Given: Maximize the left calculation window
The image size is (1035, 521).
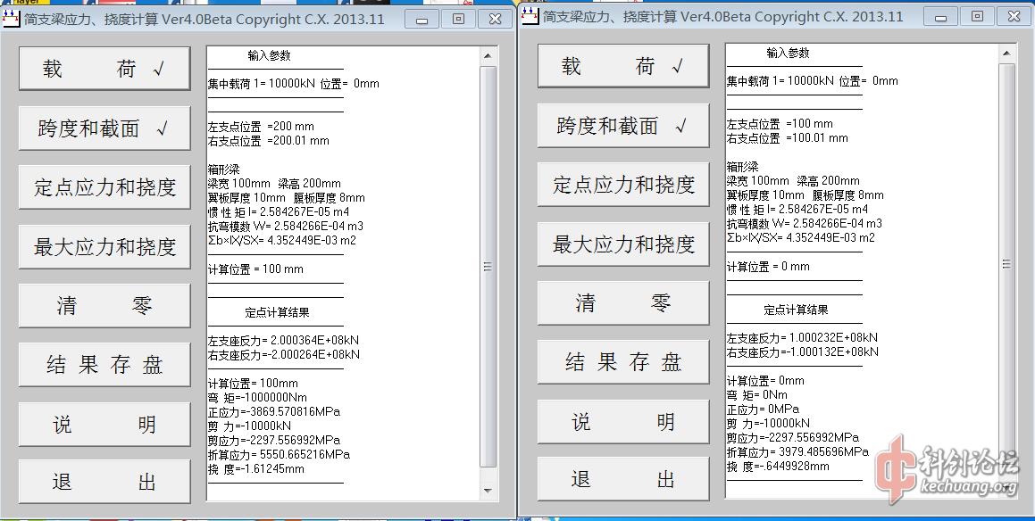Looking at the screenshot, I should 458,18.
